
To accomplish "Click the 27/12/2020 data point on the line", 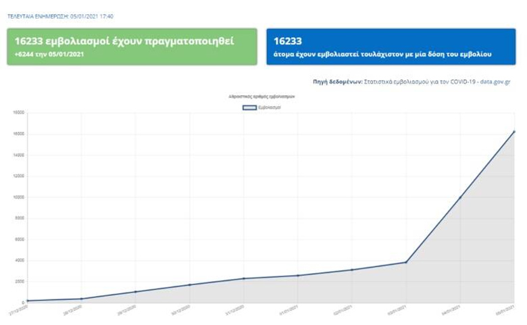I will click(27, 301).
